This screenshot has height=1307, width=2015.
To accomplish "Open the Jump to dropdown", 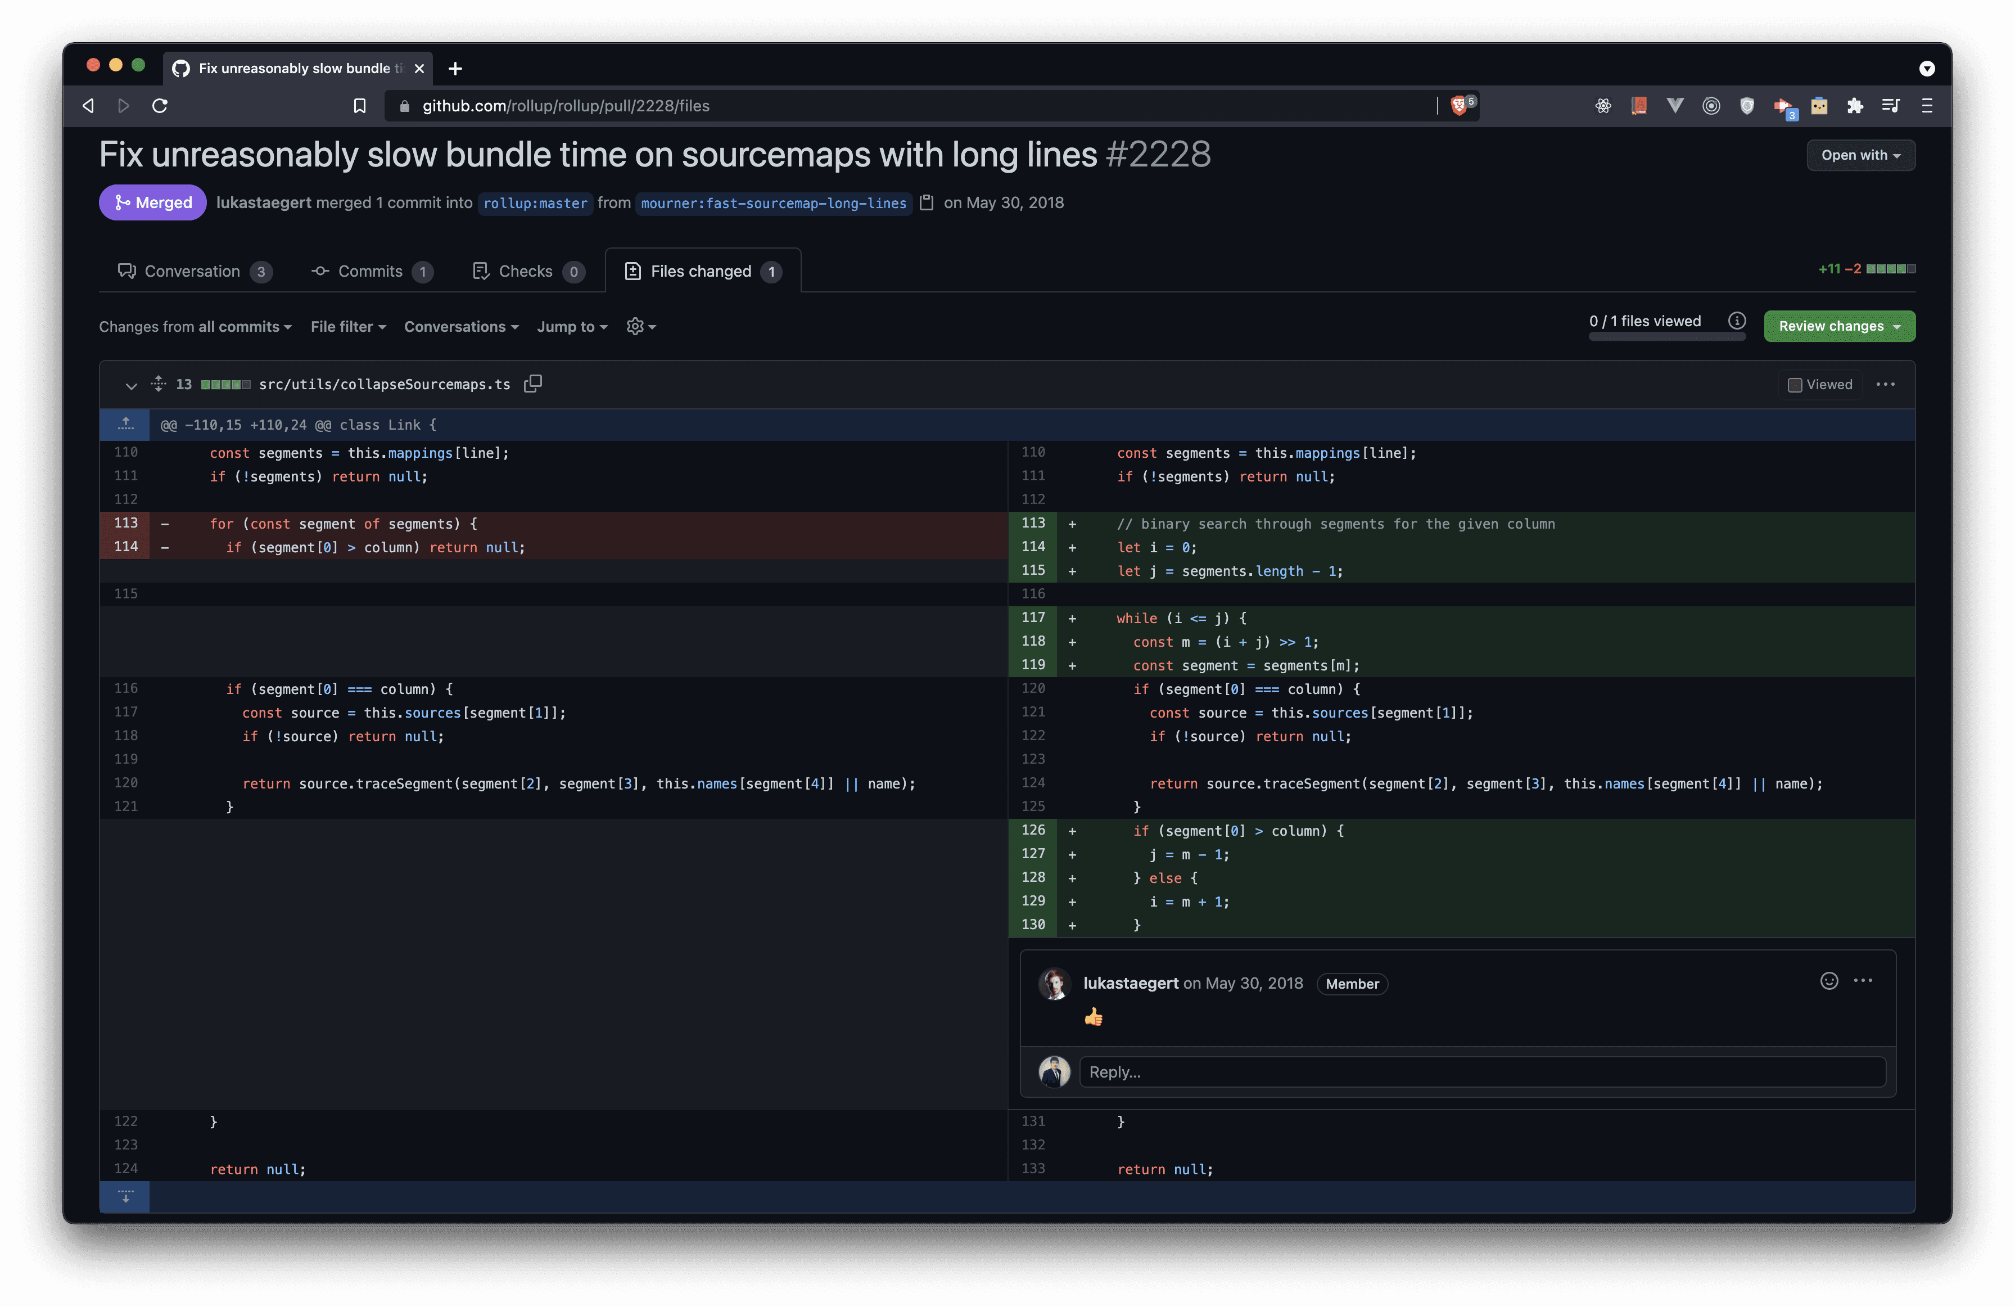I will (x=572, y=327).
